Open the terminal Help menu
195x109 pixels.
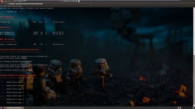pos(20,6)
